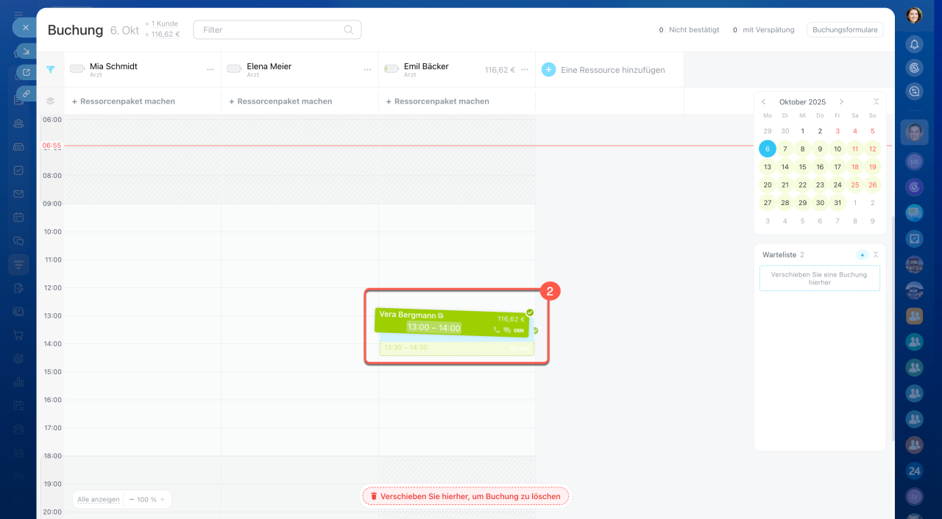The image size is (942, 519).
Task: Click the Eine Ressource hinzufügen label
Action: (612, 70)
